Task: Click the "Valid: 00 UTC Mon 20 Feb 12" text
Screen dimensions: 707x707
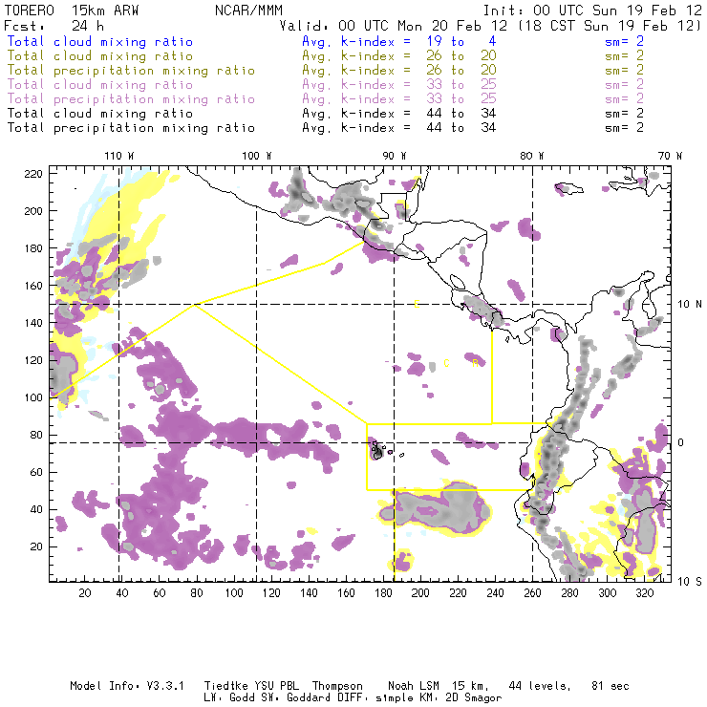Action: 394,26
